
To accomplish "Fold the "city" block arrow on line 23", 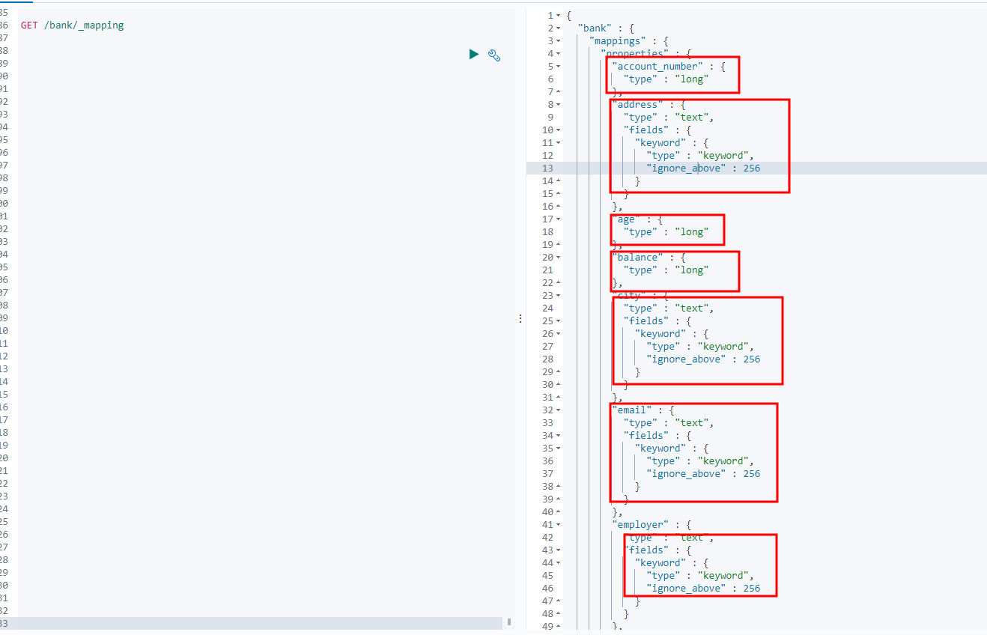I will (558, 296).
